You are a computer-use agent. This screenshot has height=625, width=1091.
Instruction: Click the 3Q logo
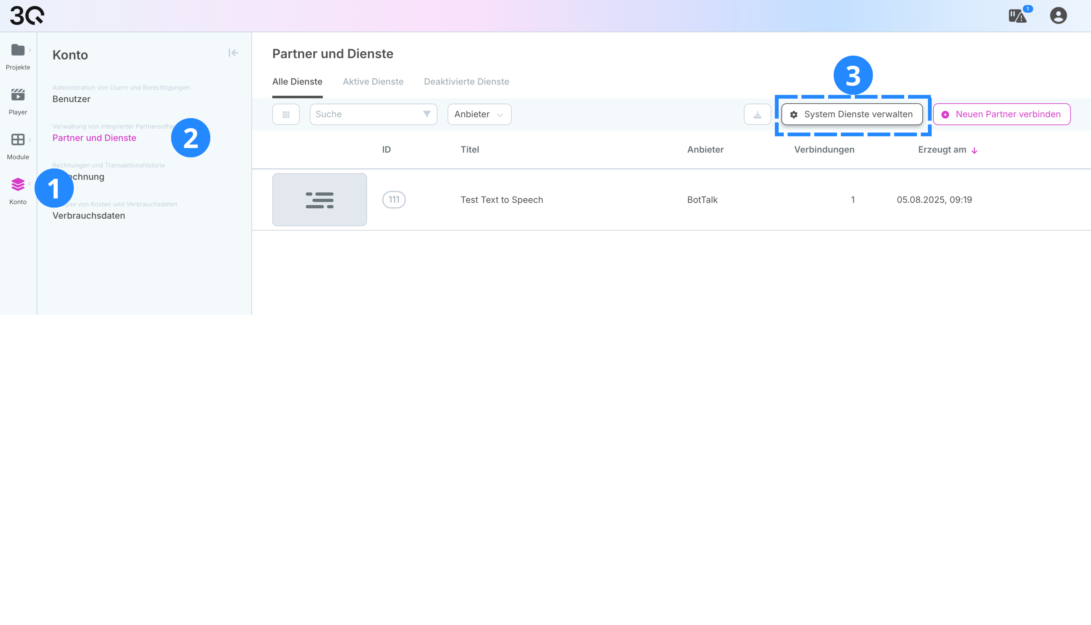pyautogui.click(x=27, y=16)
